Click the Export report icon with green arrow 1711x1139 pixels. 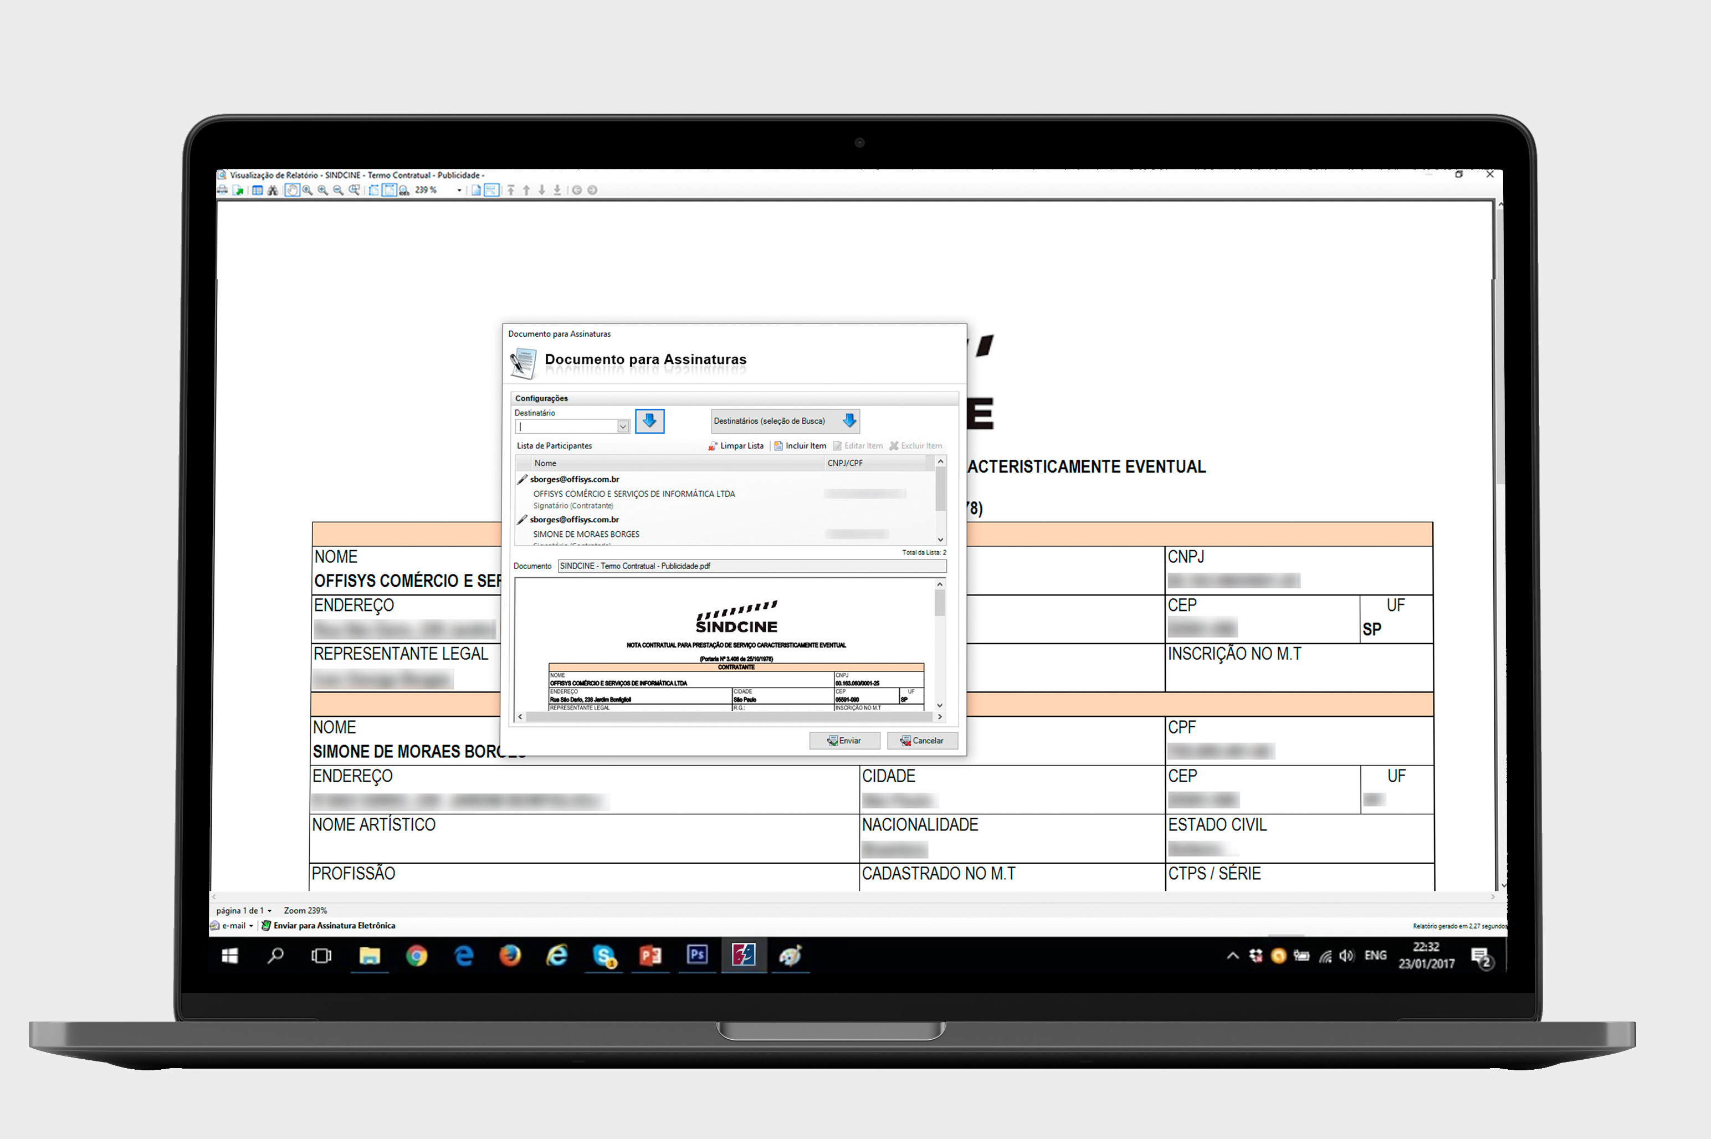pos(238,191)
